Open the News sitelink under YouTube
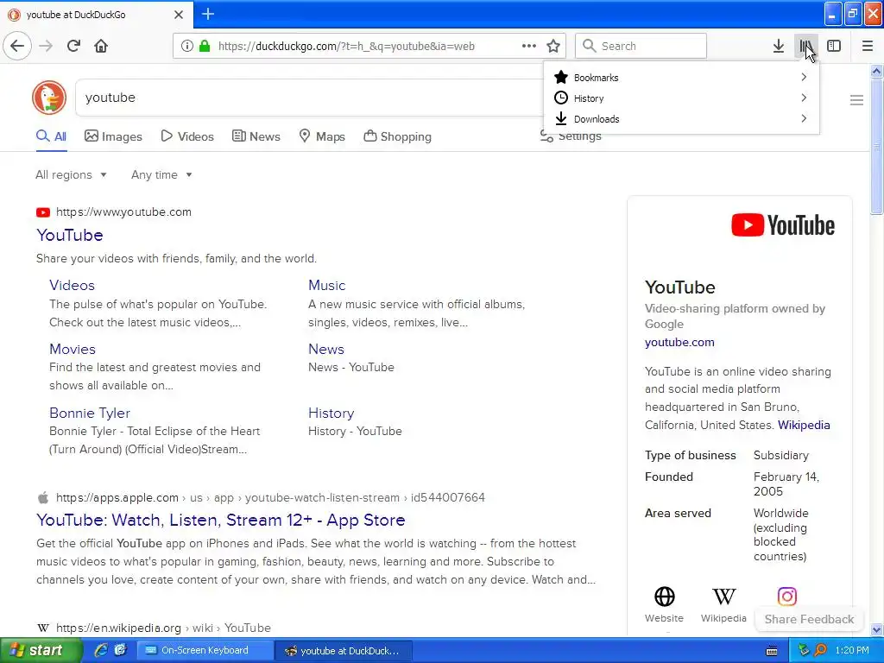Image resolution: width=884 pixels, height=663 pixels. (x=325, y=349)
